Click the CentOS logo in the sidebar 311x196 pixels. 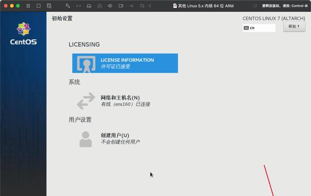[24, 33]
